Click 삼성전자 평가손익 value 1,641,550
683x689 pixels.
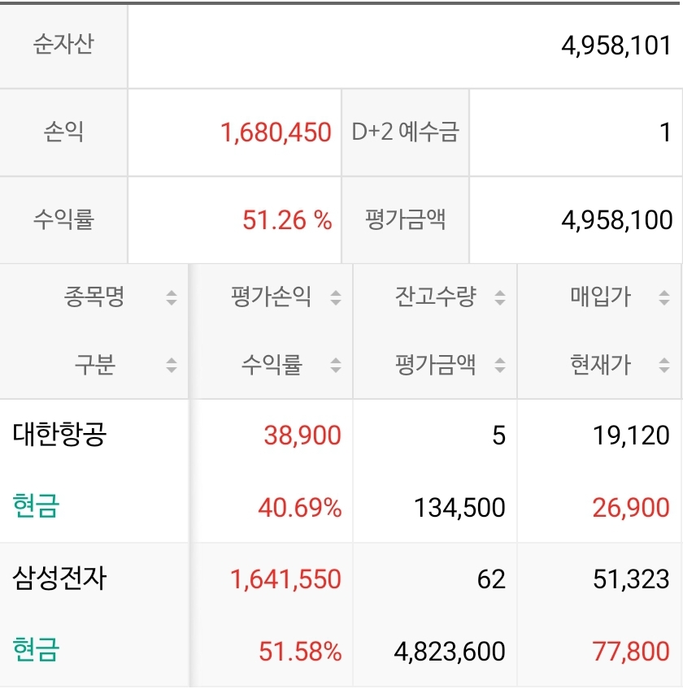tap(285, 579)
